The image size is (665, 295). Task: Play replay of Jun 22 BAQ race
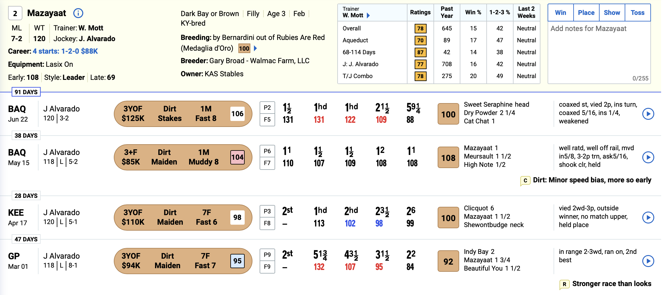pos(648,114)
